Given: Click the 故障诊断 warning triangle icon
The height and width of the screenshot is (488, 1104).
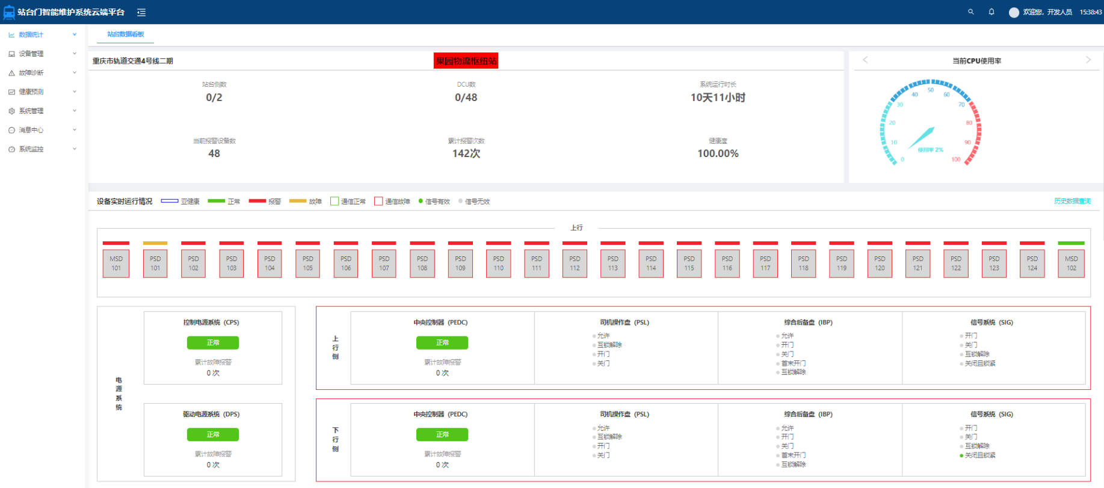Looking at the screenshot, I should coord(11,73).
